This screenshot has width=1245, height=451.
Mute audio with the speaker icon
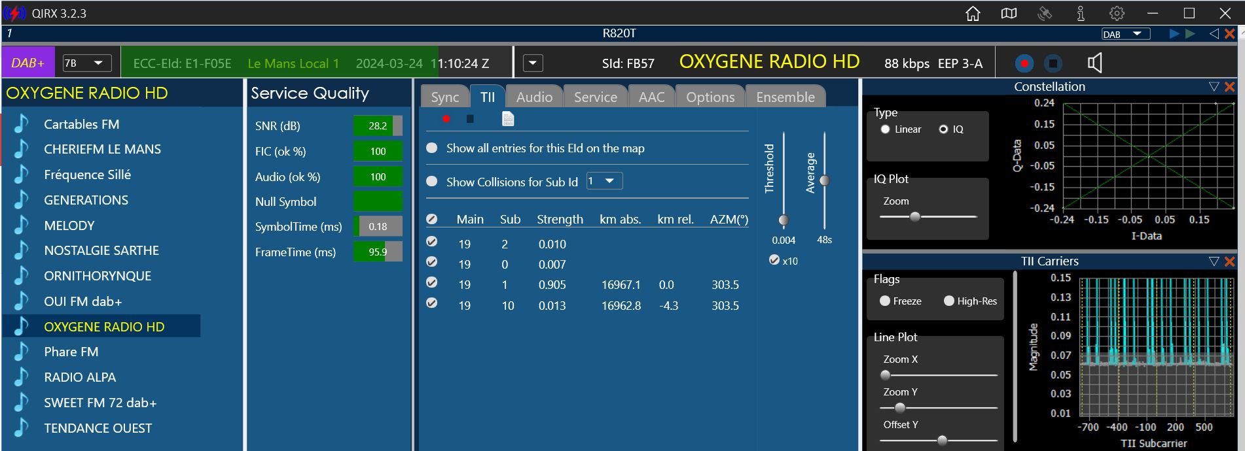1094,63
